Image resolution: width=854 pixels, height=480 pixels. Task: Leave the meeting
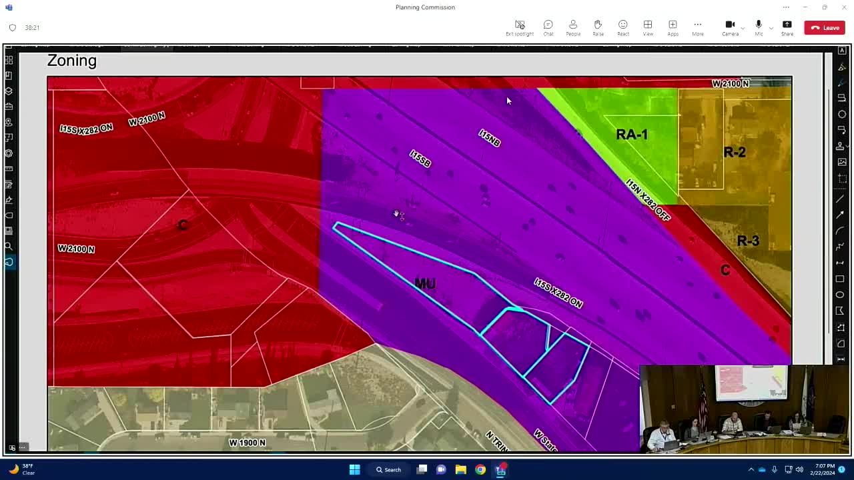(x=825, y=27)
